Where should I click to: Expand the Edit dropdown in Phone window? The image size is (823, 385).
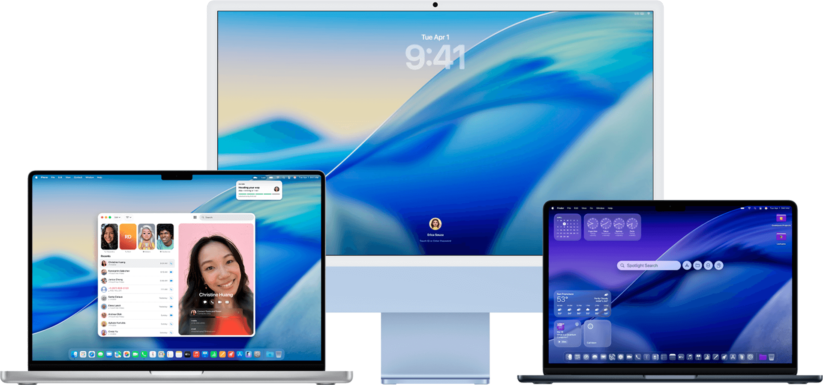(117, 217)
